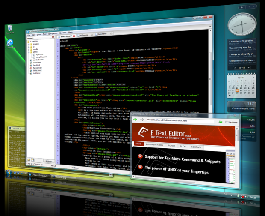The height and width of the screenshot is (216, 265).
Task: Open 'Timesaving tips for' feed headline
Action: tap(241, 48)
